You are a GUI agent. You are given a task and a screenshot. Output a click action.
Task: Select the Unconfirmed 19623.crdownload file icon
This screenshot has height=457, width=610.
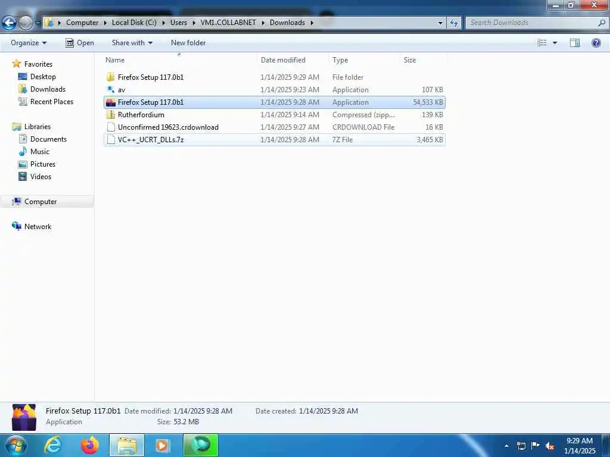pyautogui.click(x=110, y=127)
